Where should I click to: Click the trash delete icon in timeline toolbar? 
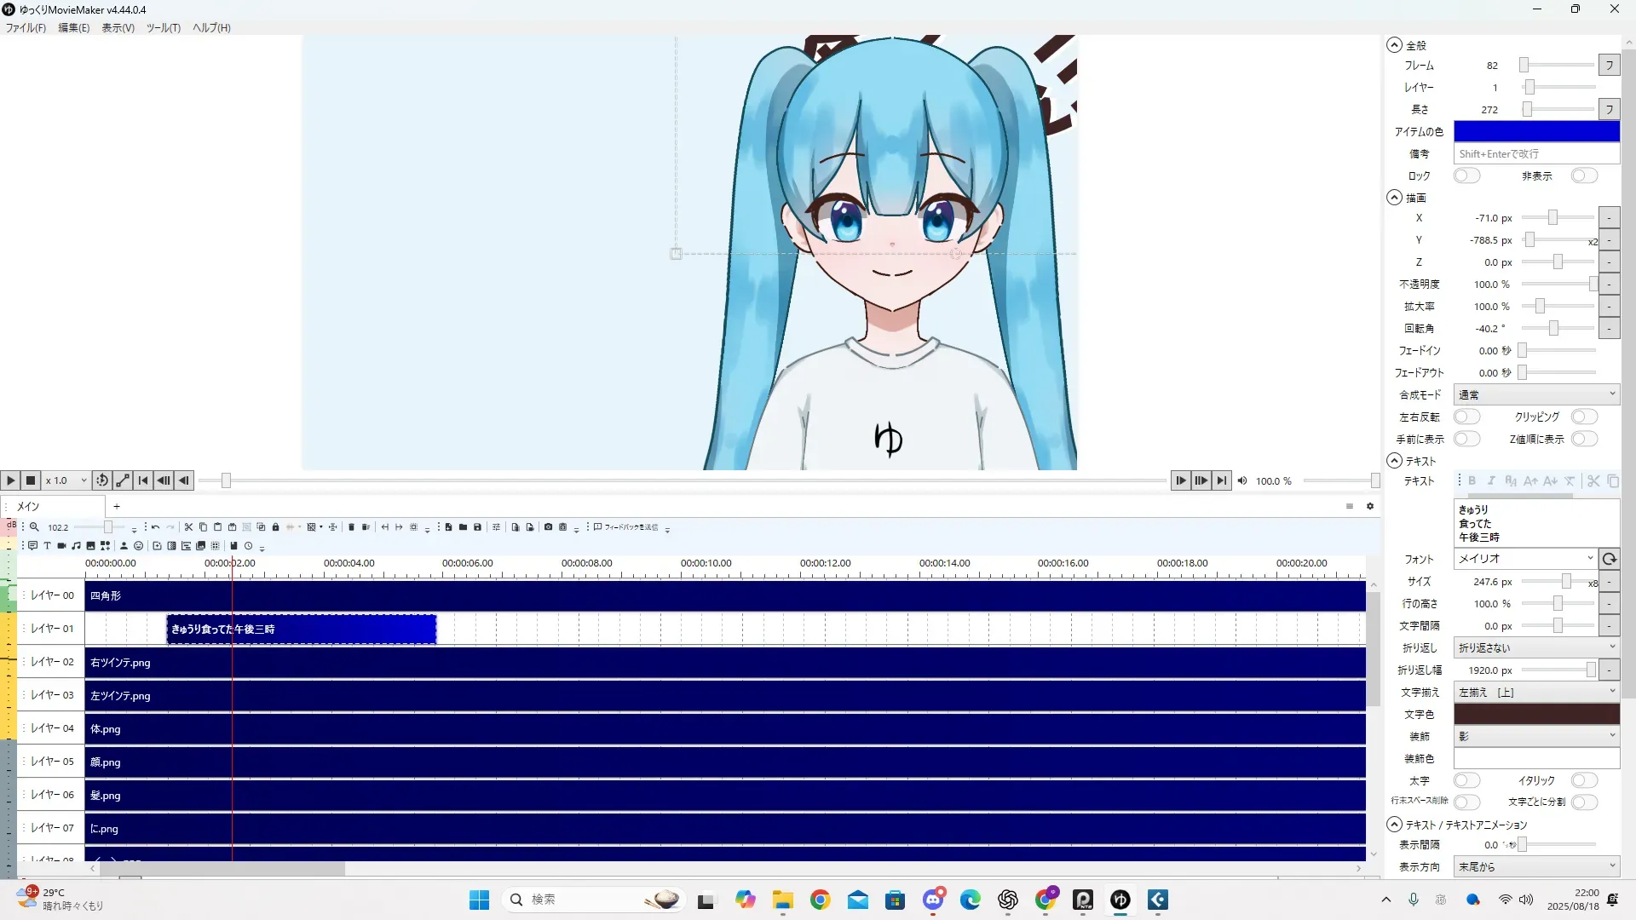[351, 527]
